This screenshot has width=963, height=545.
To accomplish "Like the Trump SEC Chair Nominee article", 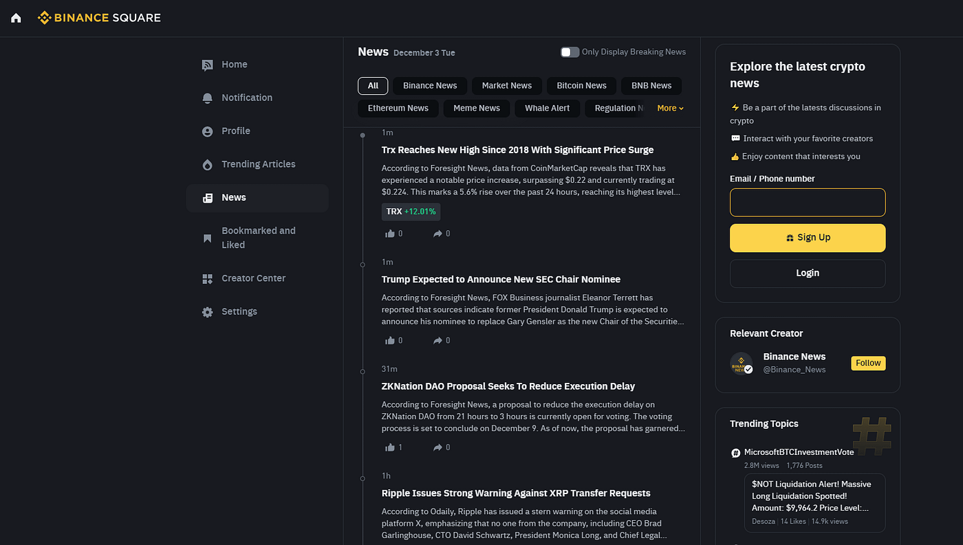I will coord(390,340).
